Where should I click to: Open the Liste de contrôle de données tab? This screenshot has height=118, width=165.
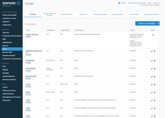click(x=49, y=14)
